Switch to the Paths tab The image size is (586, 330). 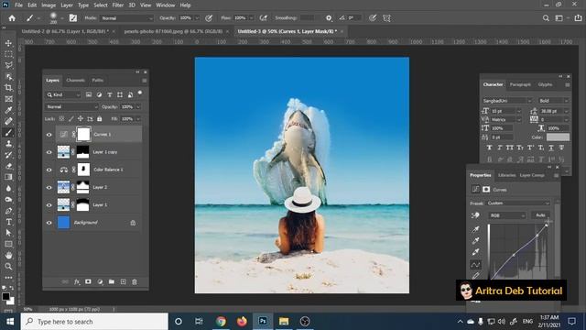coord(98,80)
